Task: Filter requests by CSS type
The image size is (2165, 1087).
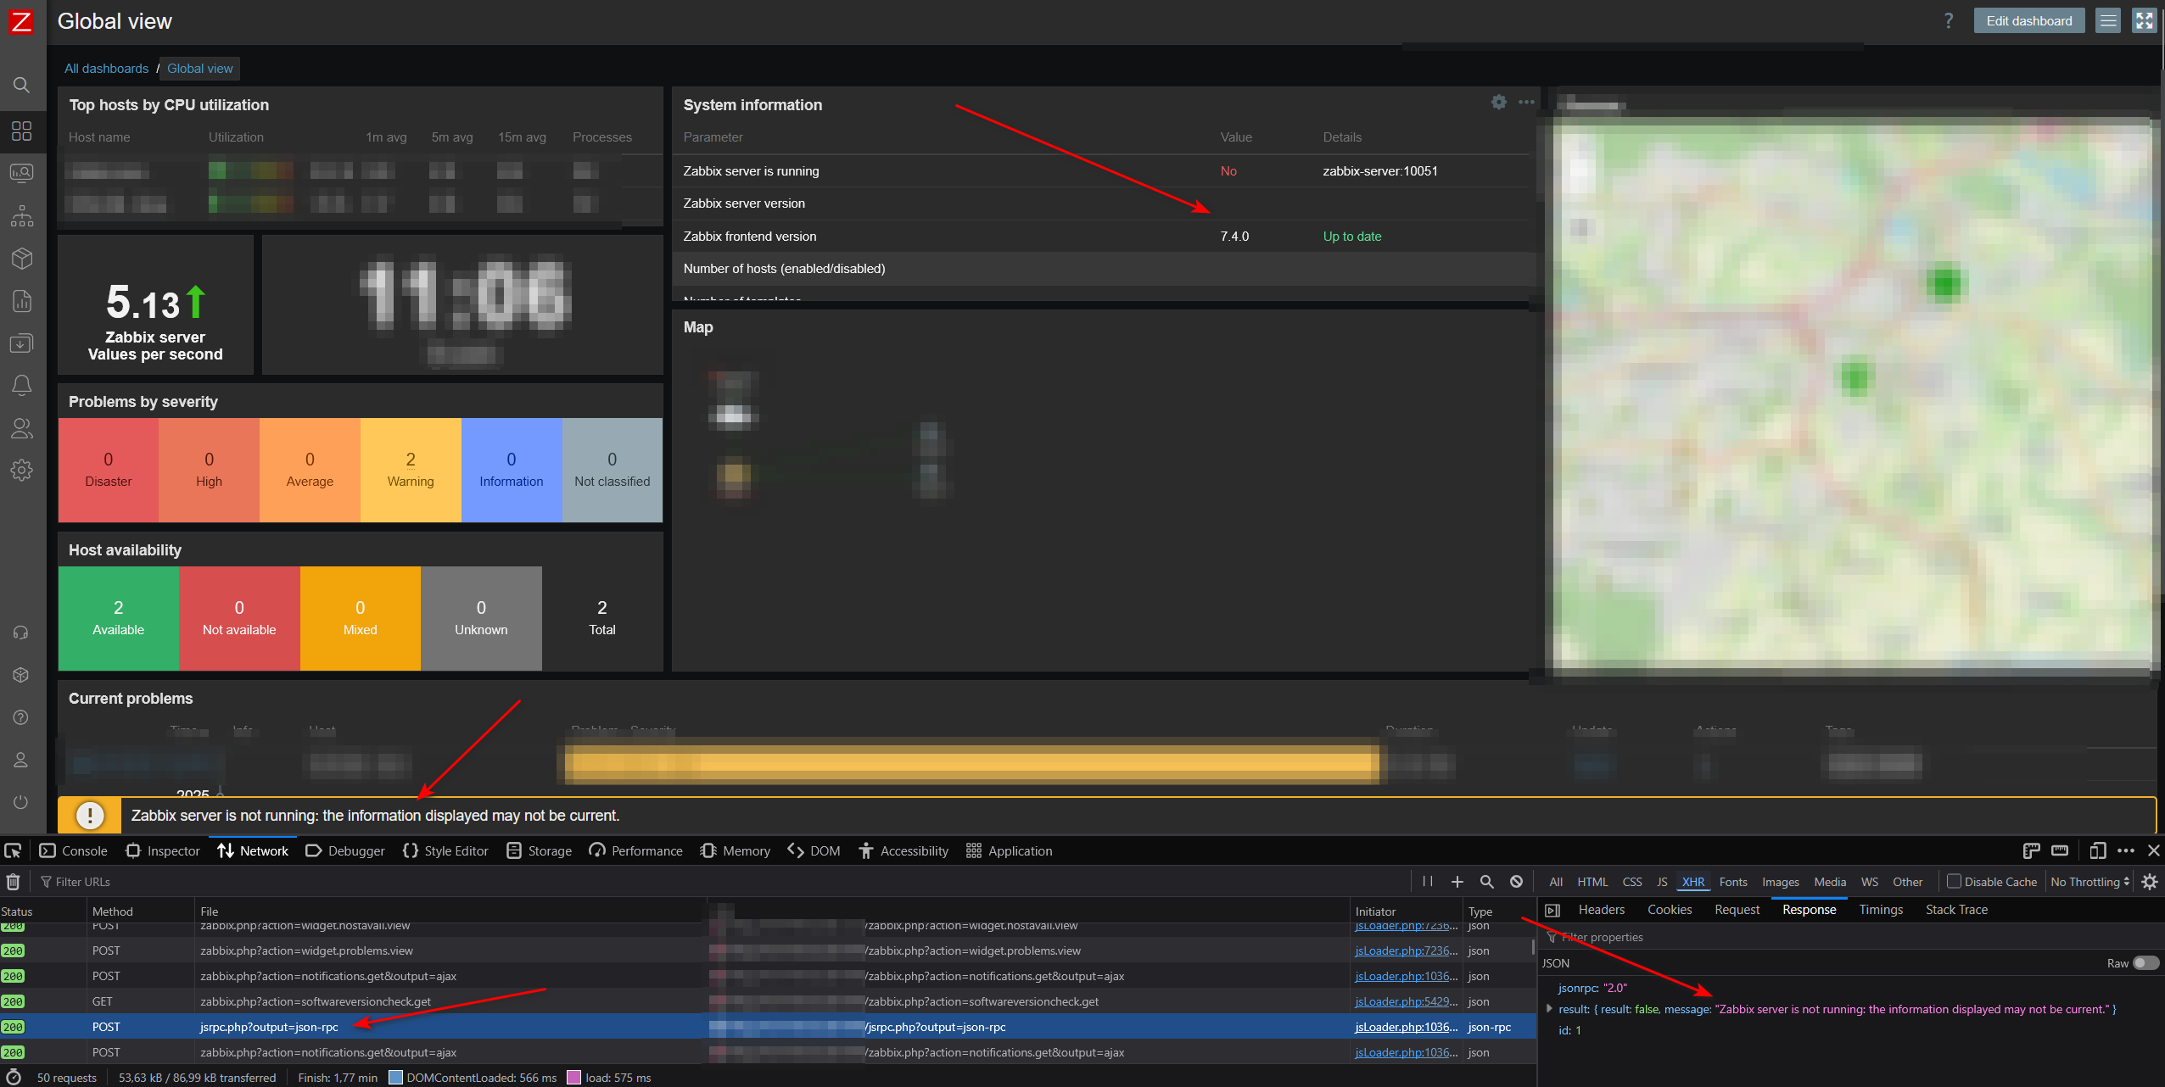Action: tap(1632, 882)
